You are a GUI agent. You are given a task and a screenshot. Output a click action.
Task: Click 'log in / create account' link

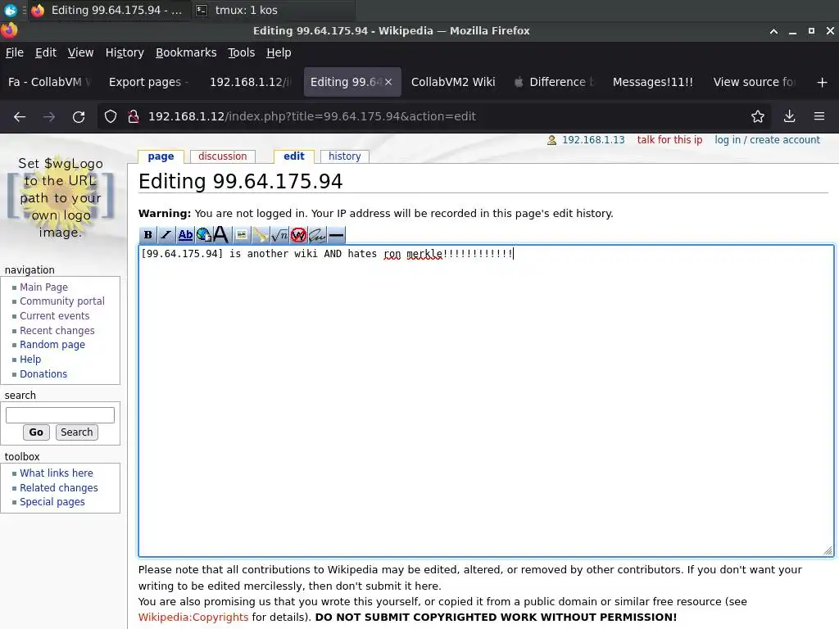pos(767,140)
